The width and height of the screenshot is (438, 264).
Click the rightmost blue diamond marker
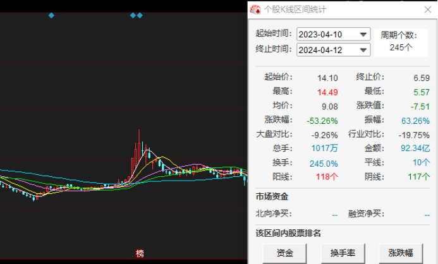140,15
